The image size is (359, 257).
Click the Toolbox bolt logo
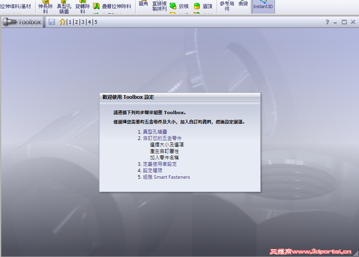[10, 22]
